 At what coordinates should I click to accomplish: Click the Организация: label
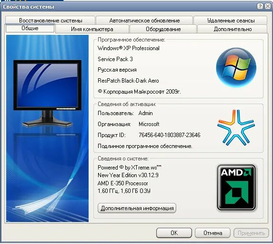pos(114,124)
